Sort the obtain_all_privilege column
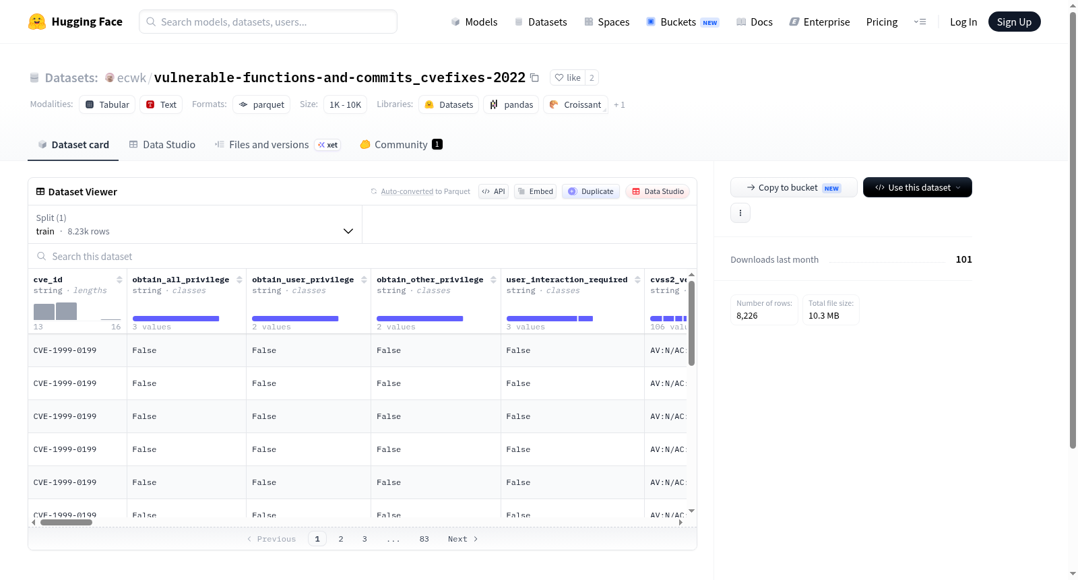This screenshot has width=1078, height=580. [x=239, y=280]
